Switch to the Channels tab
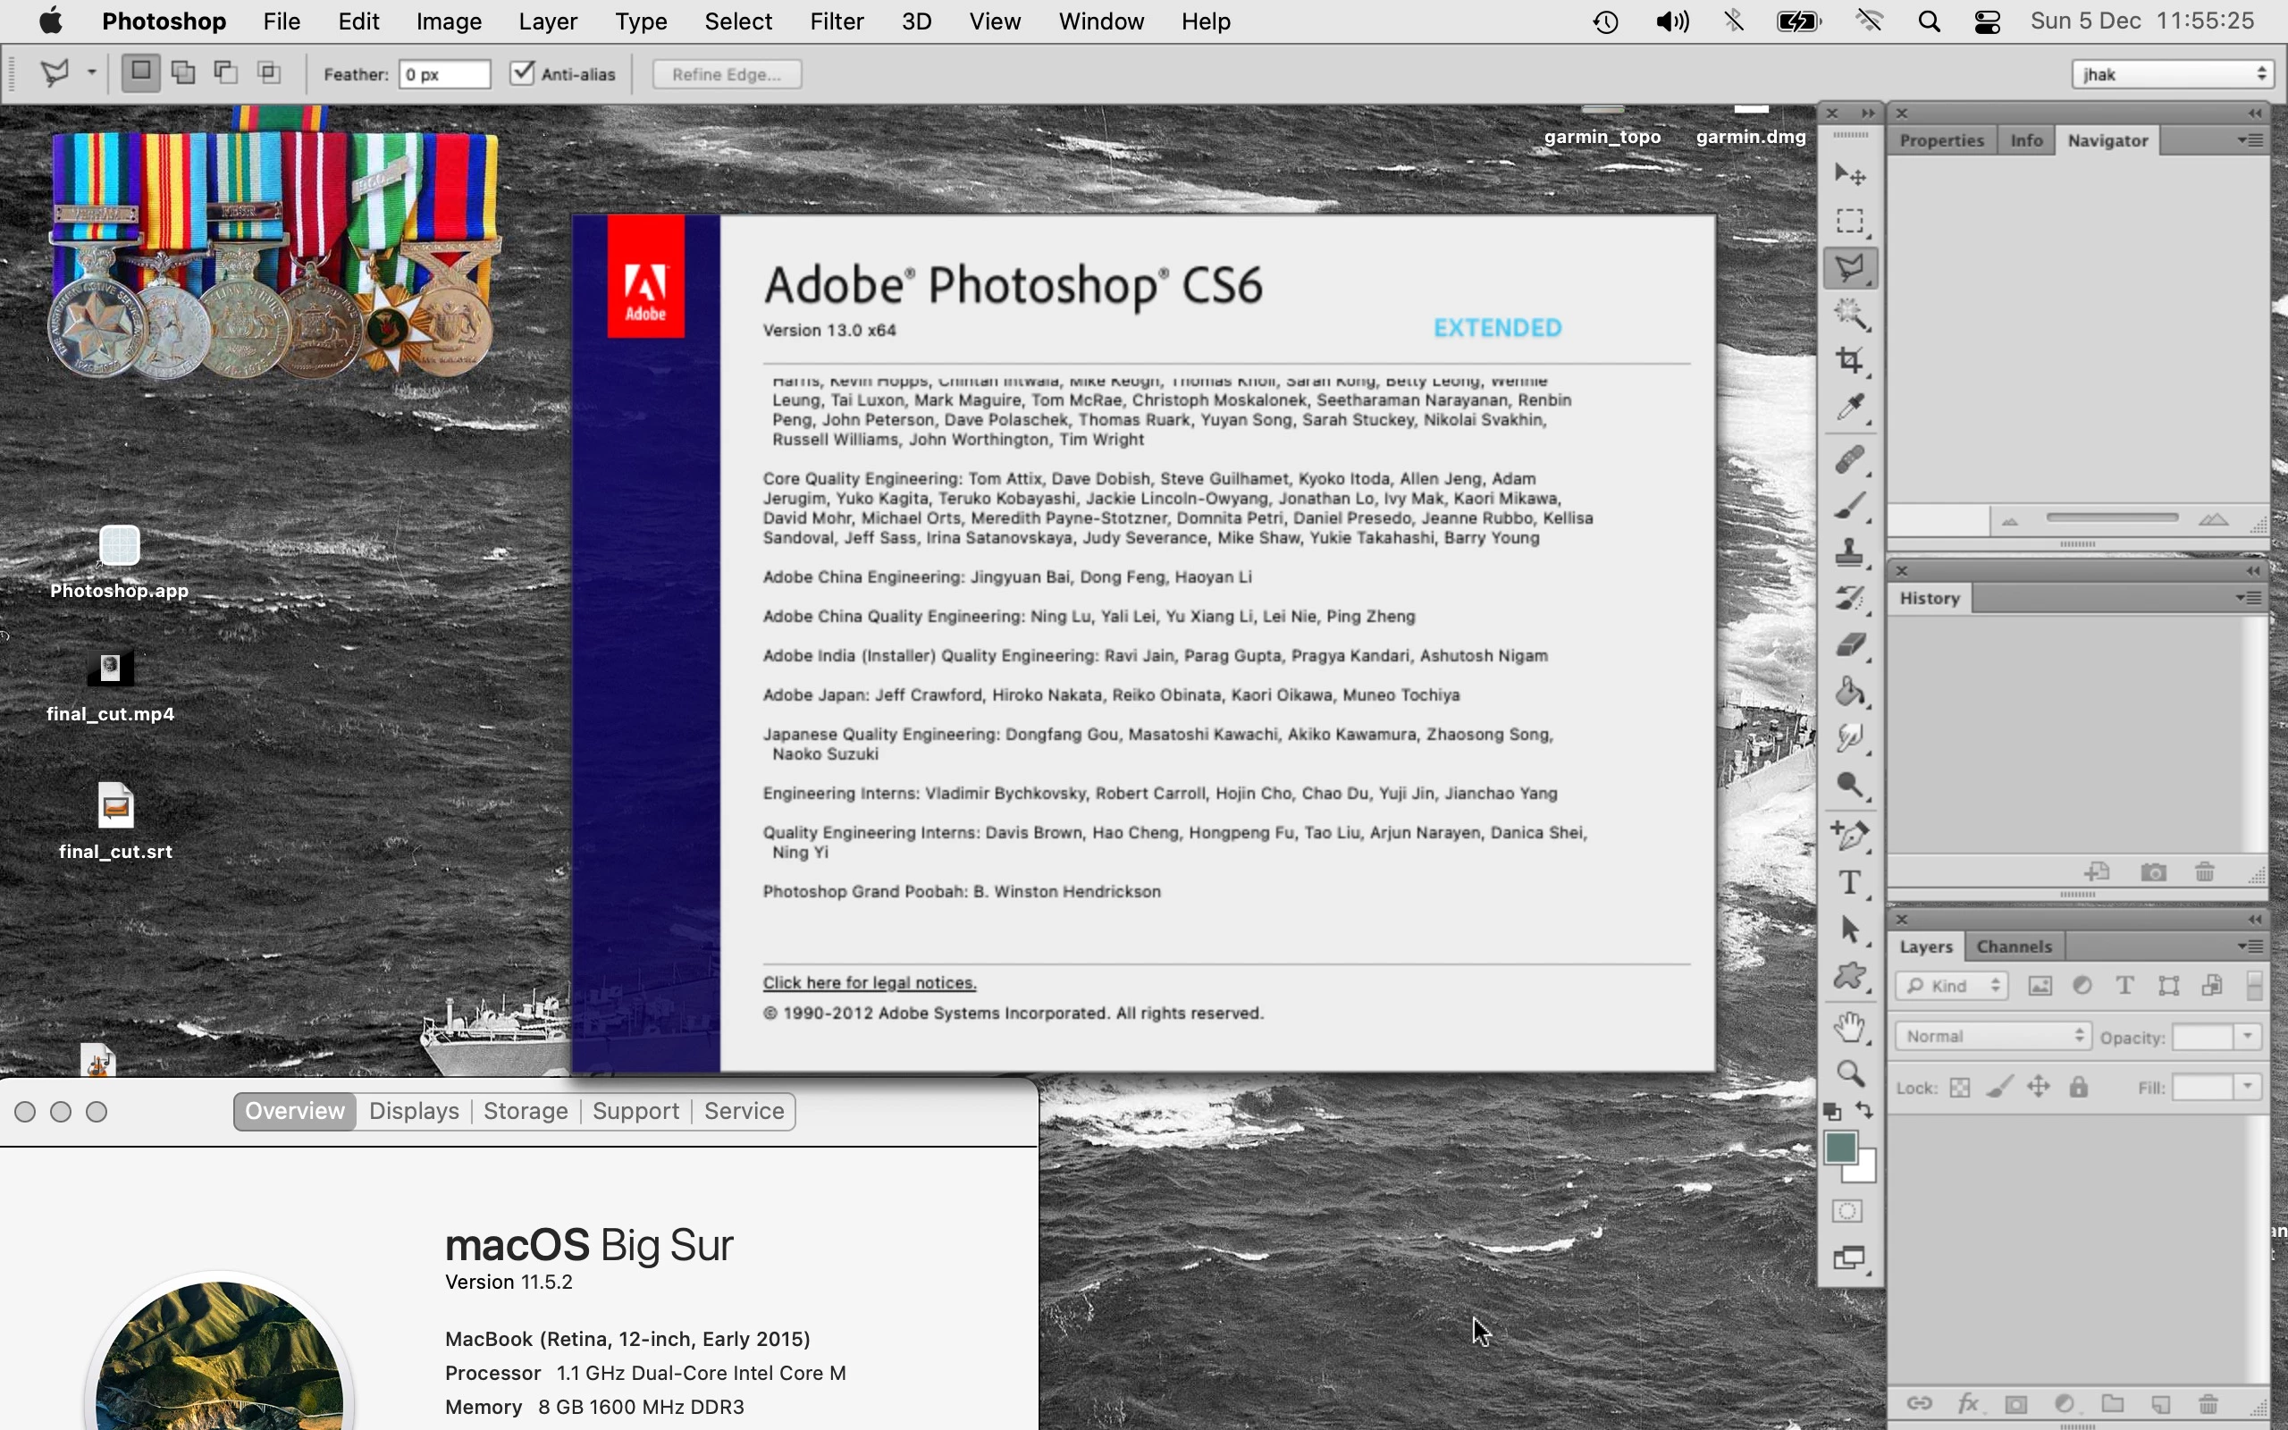Viewport: 2288px width, 1430px height. (2014, 946)
